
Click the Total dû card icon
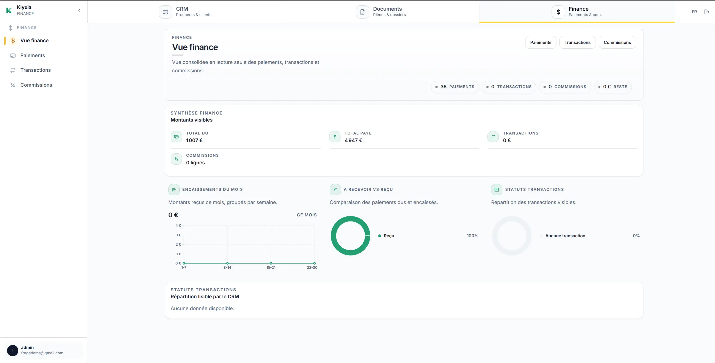click(x=176, y=137)
